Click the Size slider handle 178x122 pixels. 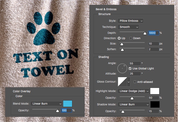(122, 44)
